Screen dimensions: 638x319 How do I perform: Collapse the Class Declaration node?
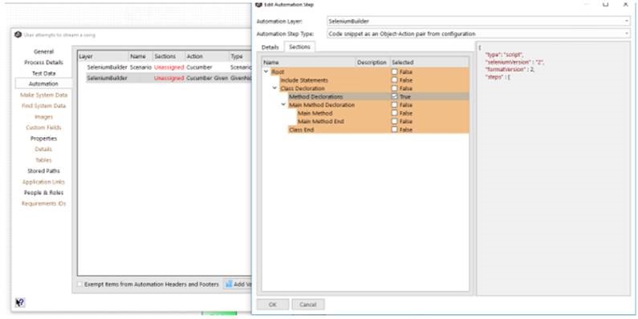274,88
